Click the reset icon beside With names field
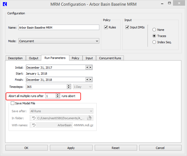Image resolution: width=187 pixels, height=156 pixels. tap(34, 125)
